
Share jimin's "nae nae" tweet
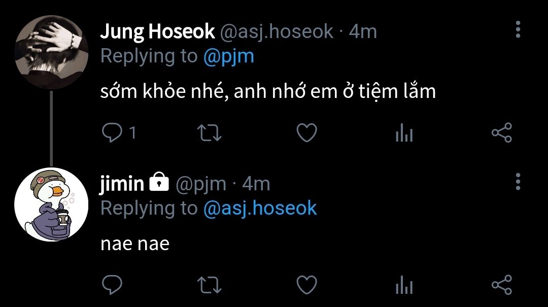click(502, 285)
